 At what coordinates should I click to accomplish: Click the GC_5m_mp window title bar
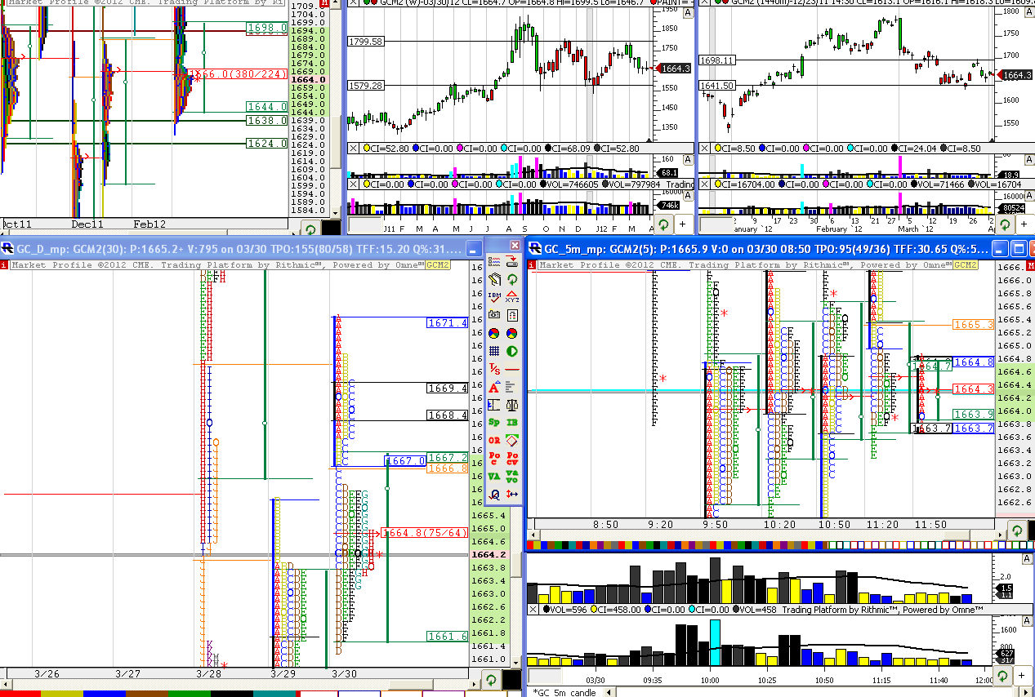point(768,248)
